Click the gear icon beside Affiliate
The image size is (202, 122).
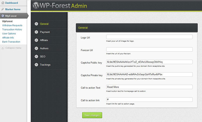[x=36, y=40]
